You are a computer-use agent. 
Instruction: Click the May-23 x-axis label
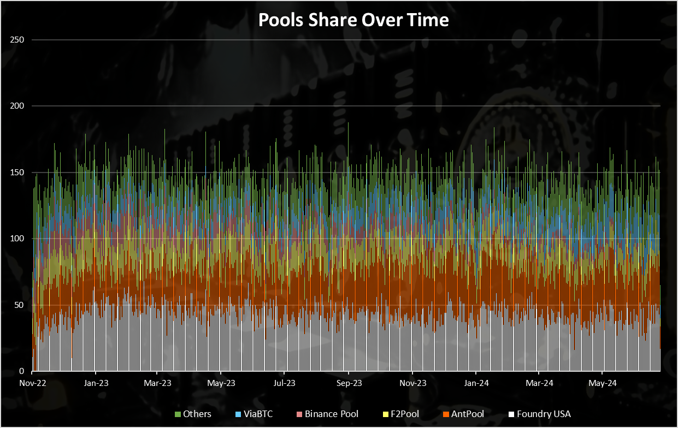[221, 383]
